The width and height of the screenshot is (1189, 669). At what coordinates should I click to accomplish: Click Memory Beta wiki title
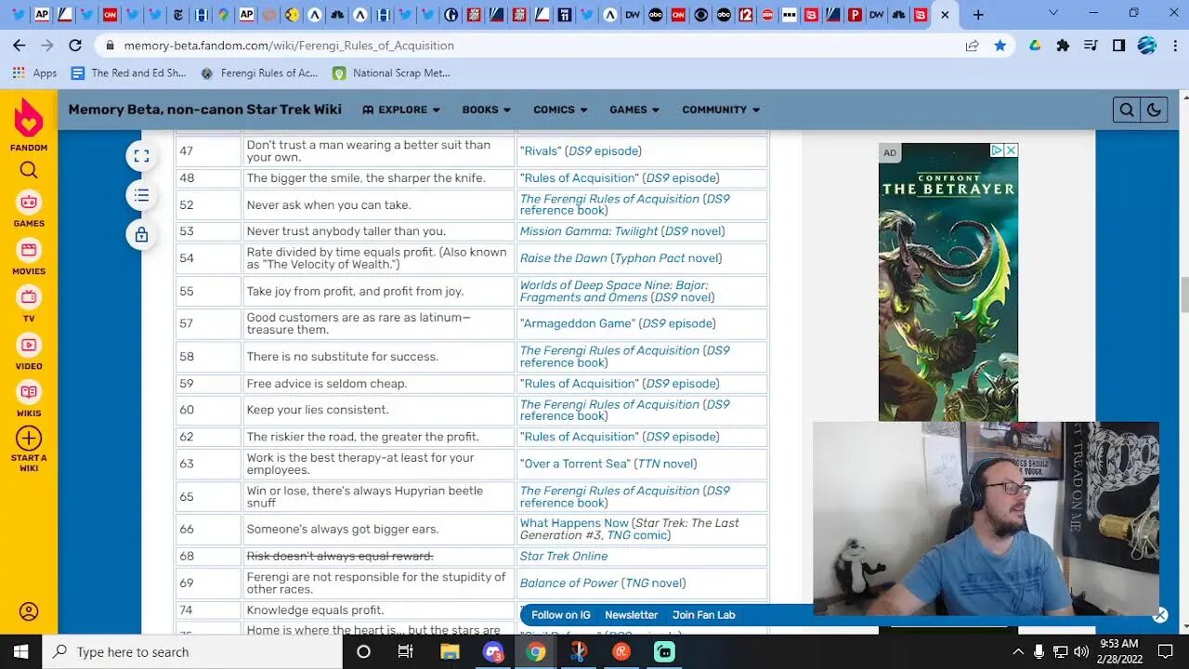coord(204,110)
